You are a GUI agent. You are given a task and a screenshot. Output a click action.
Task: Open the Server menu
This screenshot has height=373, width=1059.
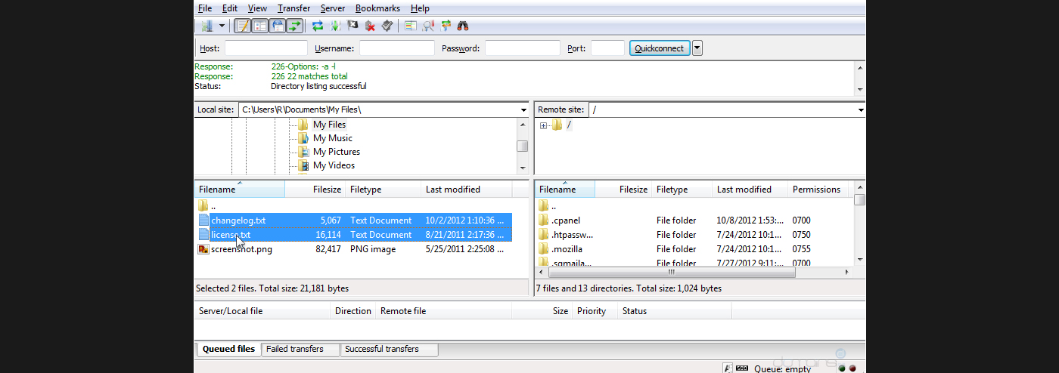333,8
